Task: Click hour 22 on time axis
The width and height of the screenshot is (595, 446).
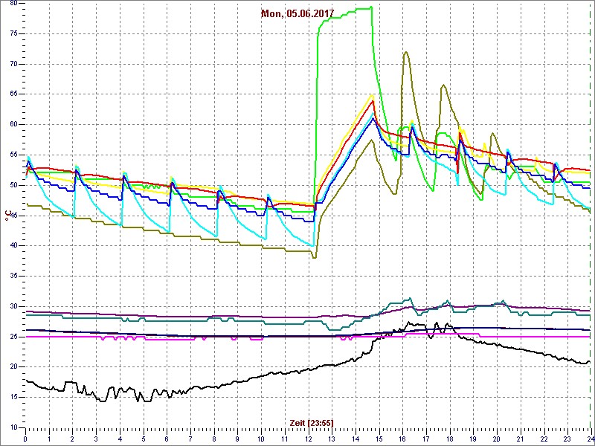Action: coord(544,439)
